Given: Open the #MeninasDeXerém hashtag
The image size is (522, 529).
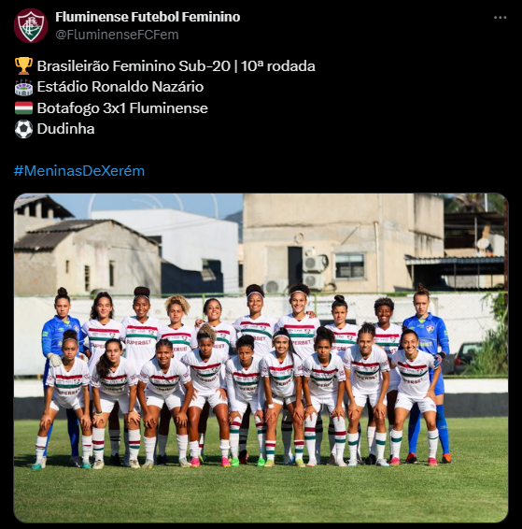Looking at the screenshot, I should (x=79, y=171).
